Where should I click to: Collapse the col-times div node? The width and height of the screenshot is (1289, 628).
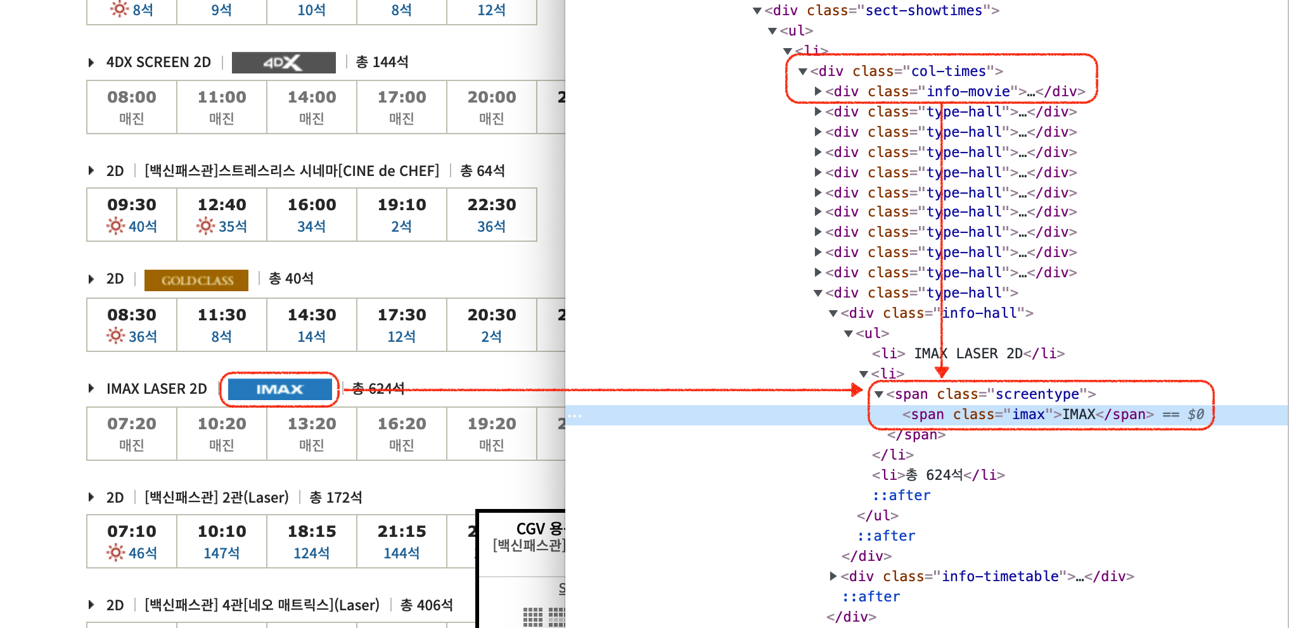(x=803, y=72)
